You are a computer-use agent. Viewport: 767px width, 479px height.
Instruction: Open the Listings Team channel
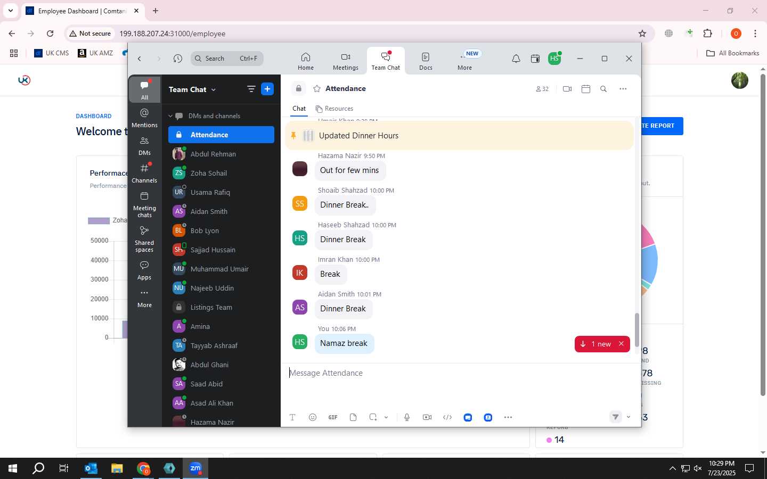click(x=221, y=307)
